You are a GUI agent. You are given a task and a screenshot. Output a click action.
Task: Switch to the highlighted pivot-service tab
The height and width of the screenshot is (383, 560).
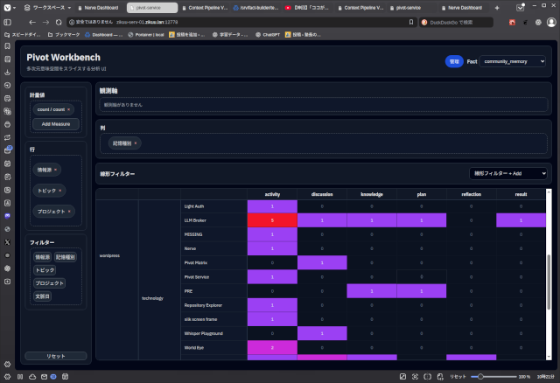click(152, 8)
